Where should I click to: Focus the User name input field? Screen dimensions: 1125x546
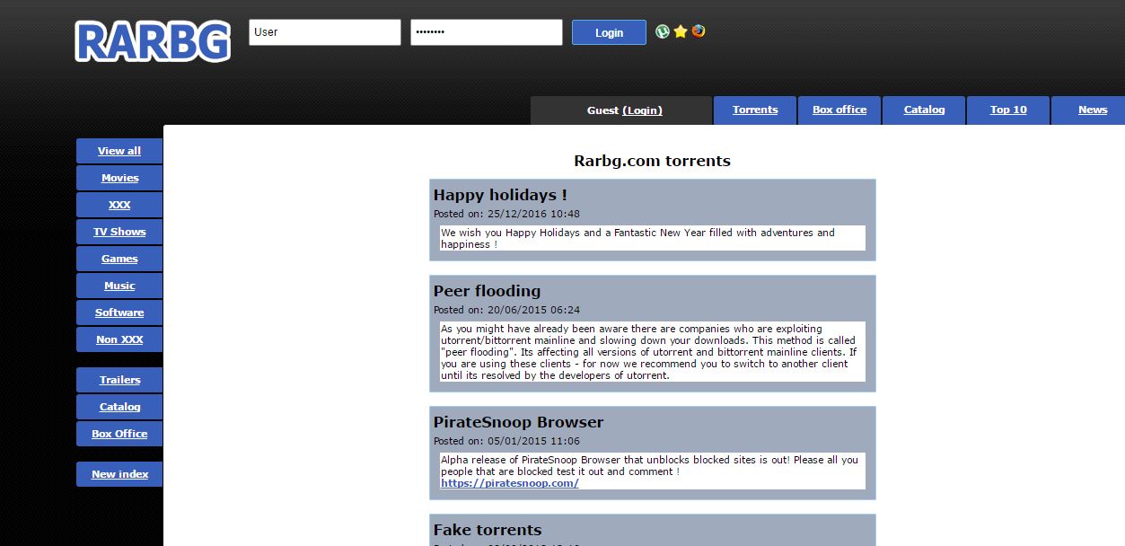(x=325, y=32)
